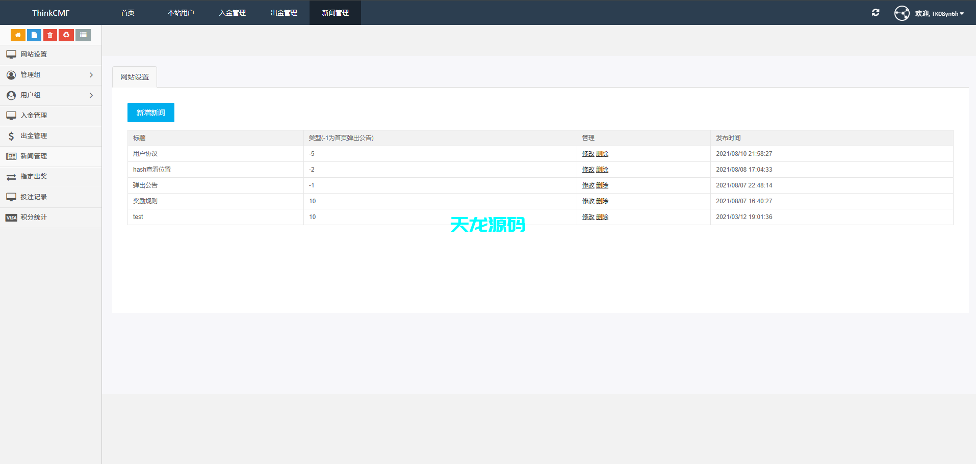Open 积分统计 with the VISA icon
The height and width of the screenshot is (464, 976).
[34, 217]
